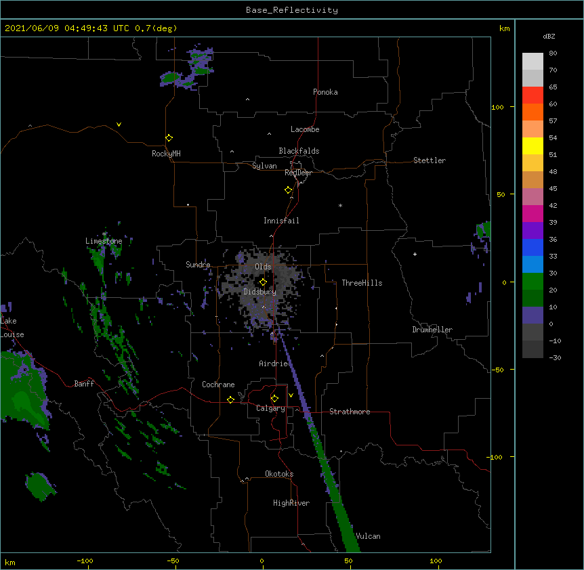Click the HighRiver city label
This screenshot has width=584, height=570.
point(291,503)
